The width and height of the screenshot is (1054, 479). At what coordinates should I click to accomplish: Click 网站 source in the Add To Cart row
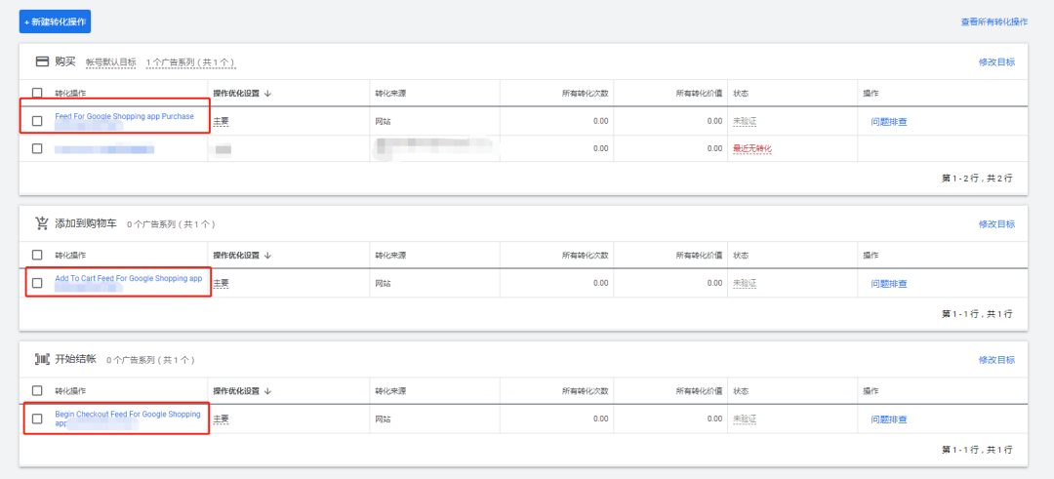pos(383,284)
